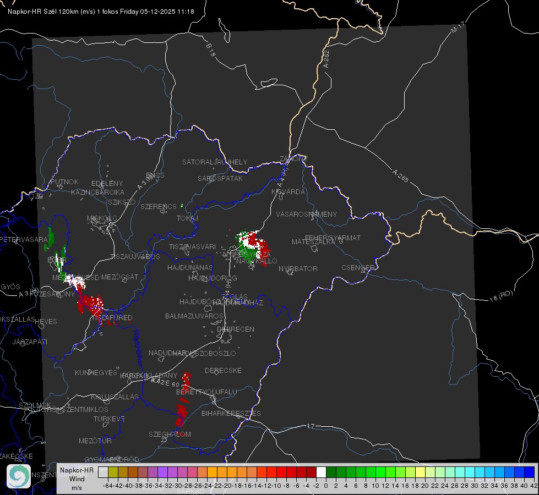539x495 pixels.
Task: Click the A-262 road label
Action: (326, 59)
